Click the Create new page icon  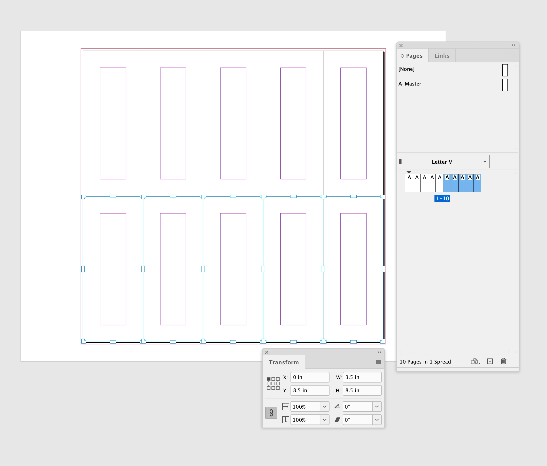point(490,361)
